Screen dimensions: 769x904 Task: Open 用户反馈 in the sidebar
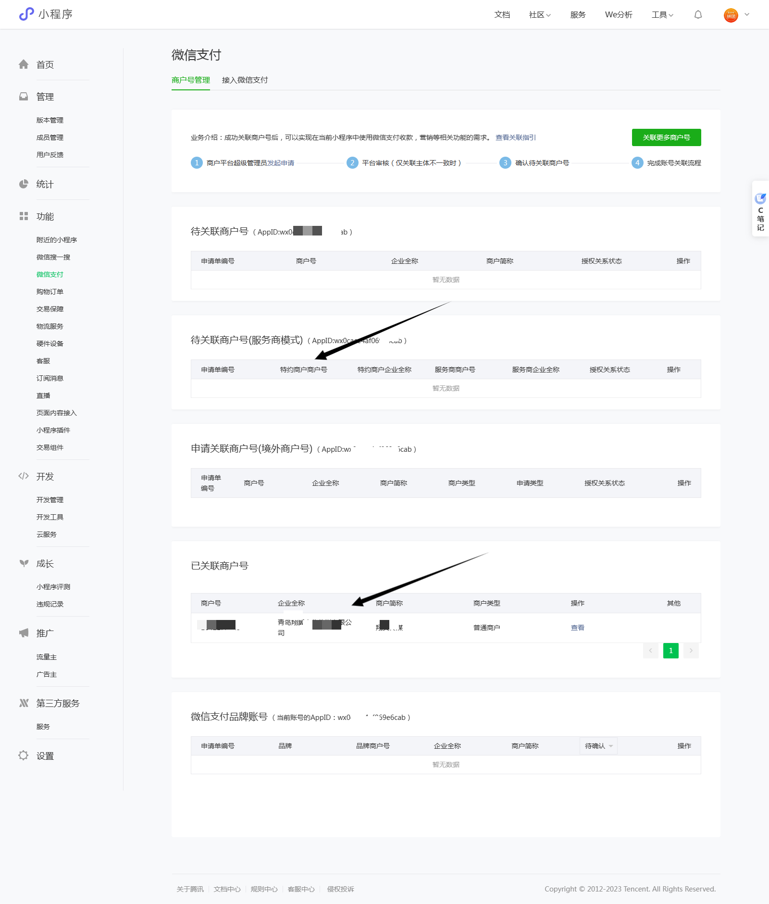tap(50, 155)
